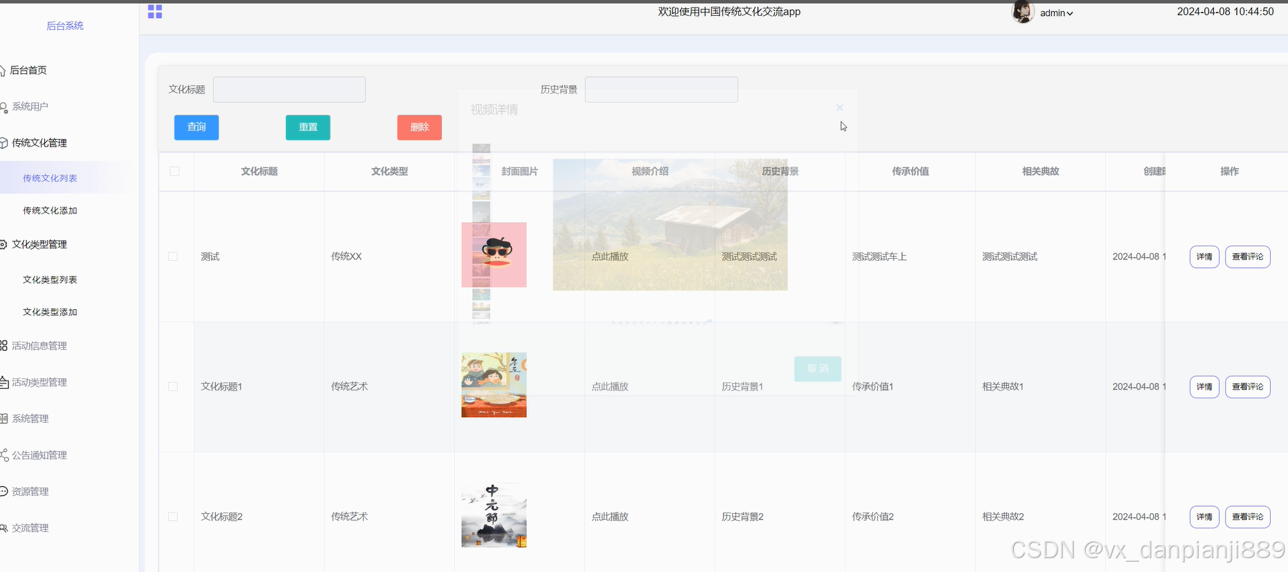Click 点此播放 in 文化标题1 row
The height and width of the screenshot is (572, 1288).
pyautogui.click(x=610, y=387)
